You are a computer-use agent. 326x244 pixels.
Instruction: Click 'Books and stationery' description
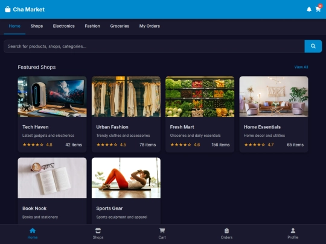click(x=40, y=217)
